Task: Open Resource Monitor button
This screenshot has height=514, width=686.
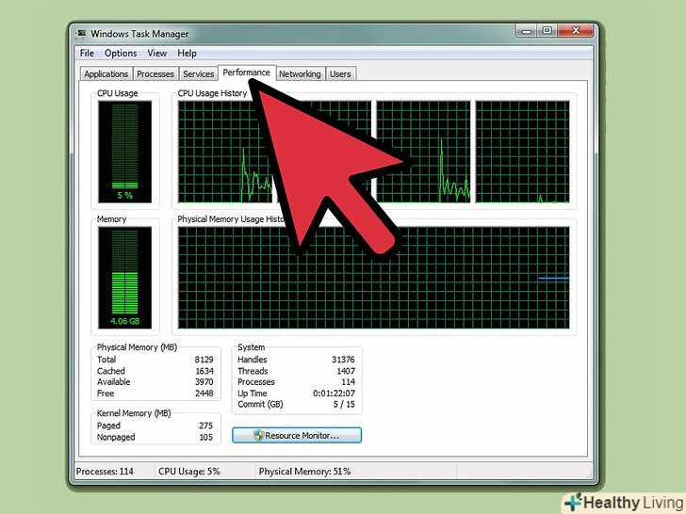Action: click(297, 435)
